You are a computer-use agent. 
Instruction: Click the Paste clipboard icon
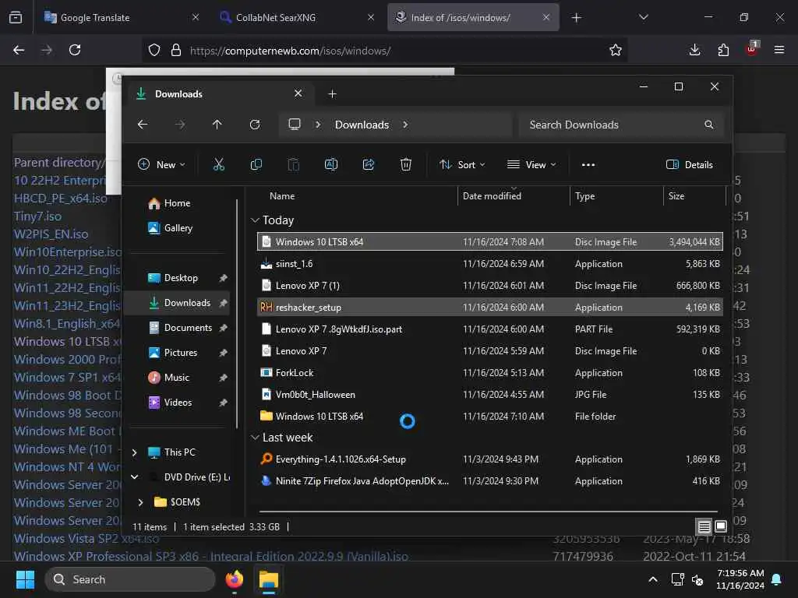tap(294, 164)
